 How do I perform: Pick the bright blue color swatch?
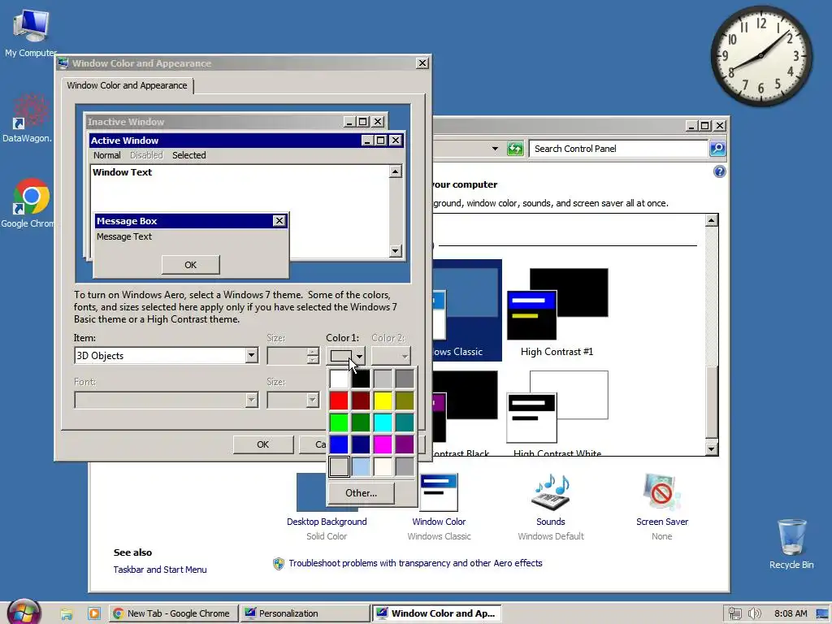pyautogui.click(x=339, y=444)
